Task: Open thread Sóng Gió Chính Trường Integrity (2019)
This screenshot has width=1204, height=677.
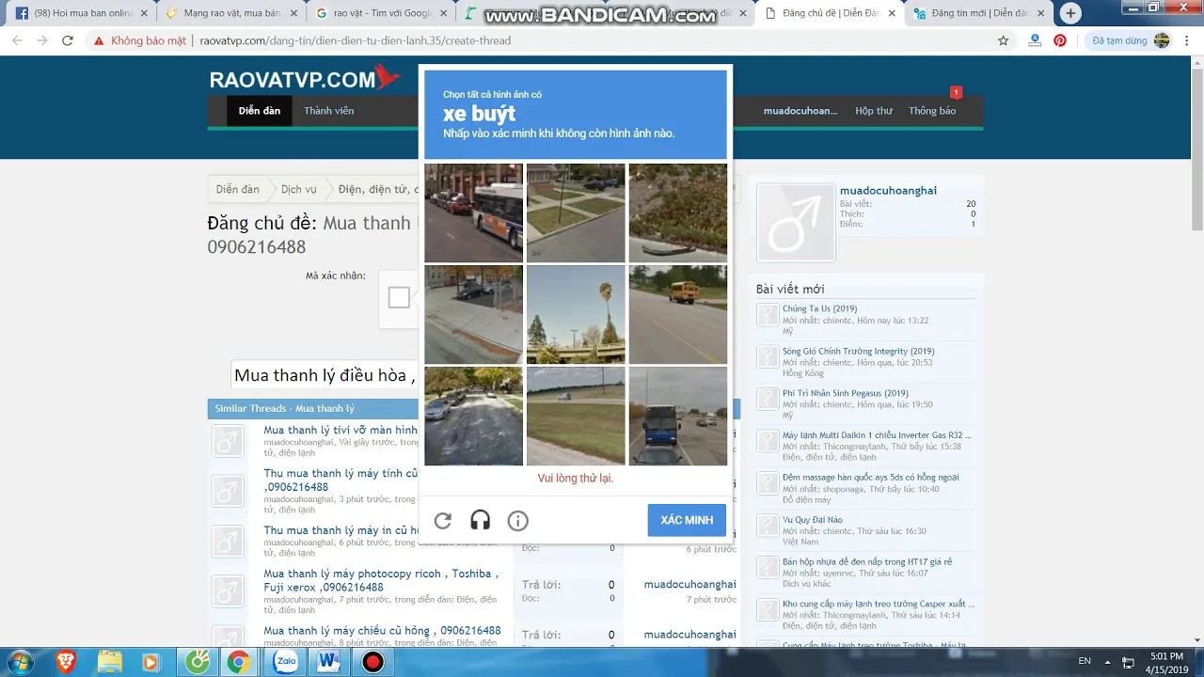Action: [859, 351]
